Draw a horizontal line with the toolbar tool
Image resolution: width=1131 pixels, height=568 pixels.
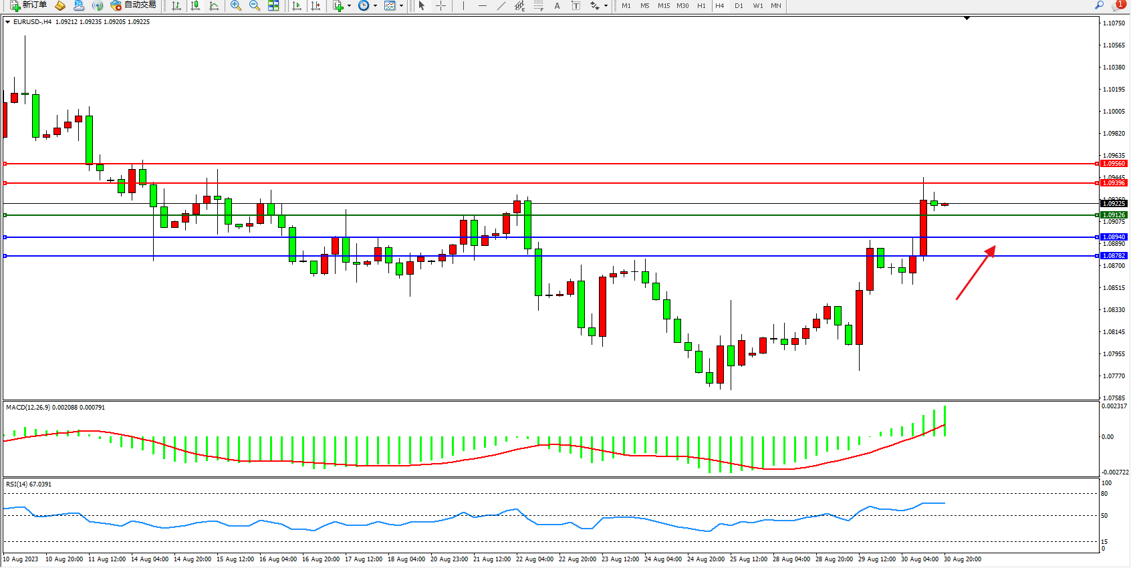coord(482,6)
